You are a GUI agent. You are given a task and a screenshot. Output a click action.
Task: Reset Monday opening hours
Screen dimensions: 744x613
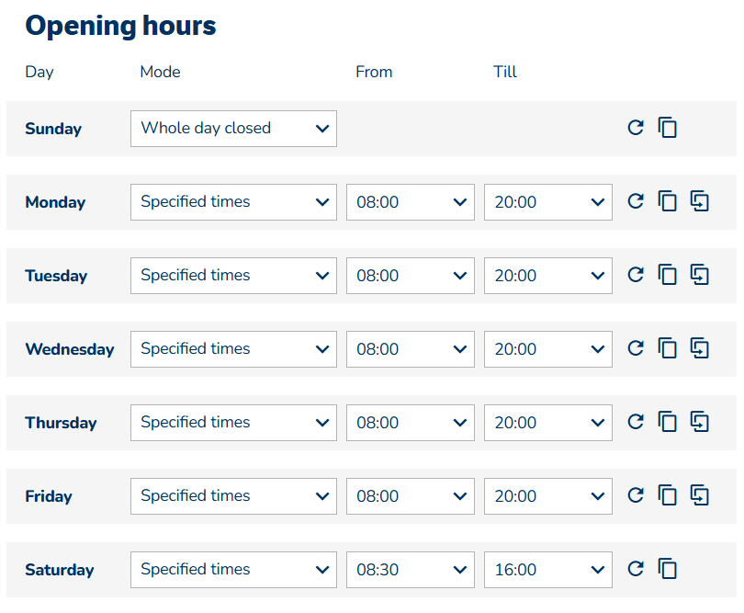point(636,201)
